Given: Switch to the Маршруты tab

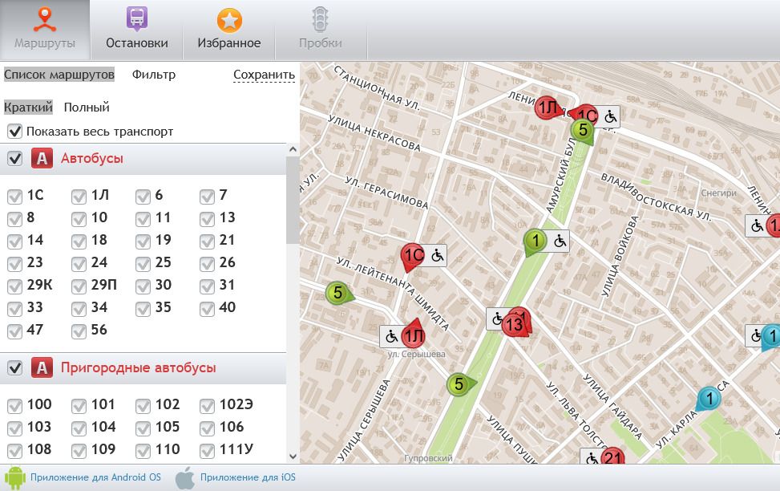Looking at the screenshot, I should pos(45,29).
